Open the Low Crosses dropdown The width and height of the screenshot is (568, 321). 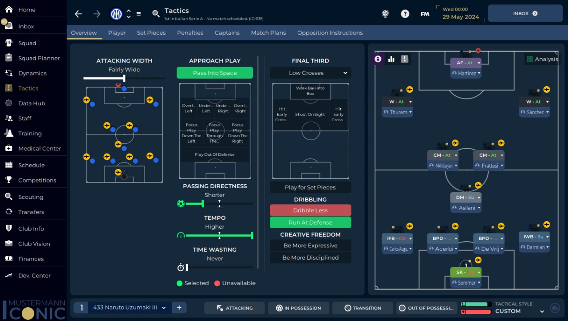click(310, 73)
